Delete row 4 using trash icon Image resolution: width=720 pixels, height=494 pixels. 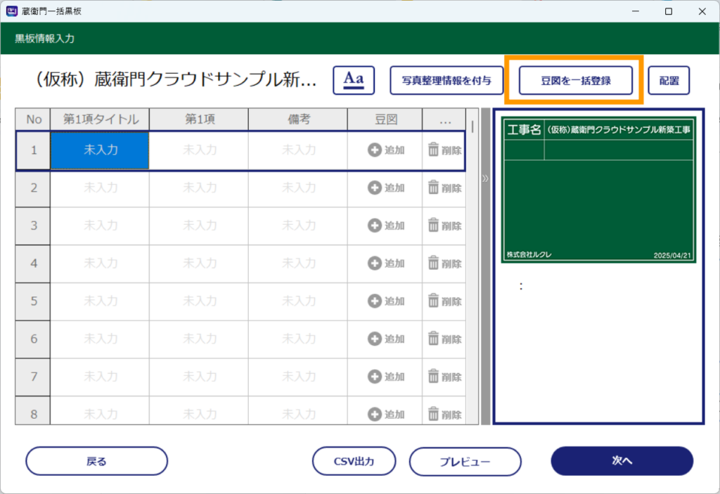[x=434, y=264]
